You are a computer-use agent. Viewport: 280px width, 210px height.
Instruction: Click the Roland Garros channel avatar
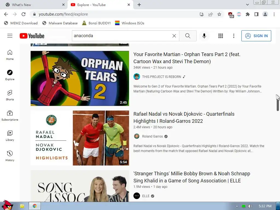[x=137, y=136]
